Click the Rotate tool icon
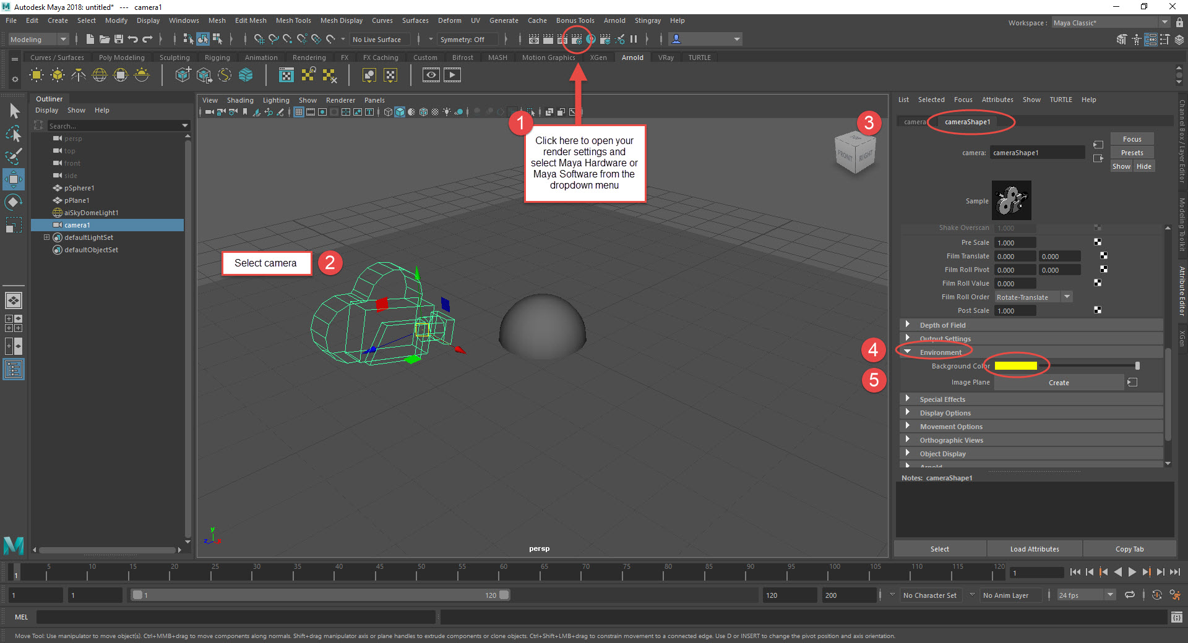Image resolution: width=1188 pixels, height=643 pixels. tap(14, 202)
